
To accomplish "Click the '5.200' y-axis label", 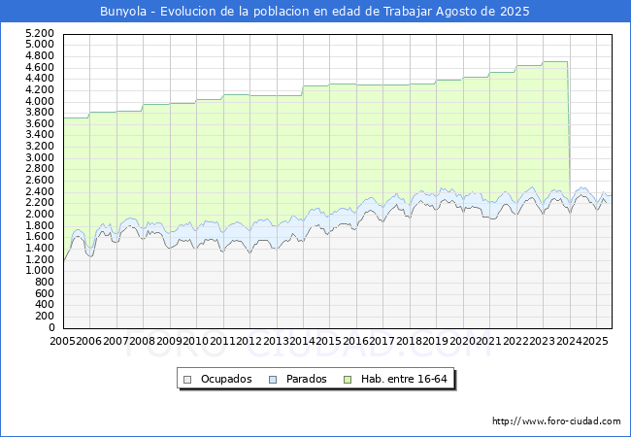I will [x=40, y=33].
